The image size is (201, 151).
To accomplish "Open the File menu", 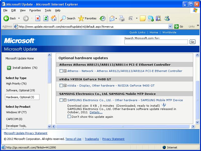I will [x=5, y=10].
